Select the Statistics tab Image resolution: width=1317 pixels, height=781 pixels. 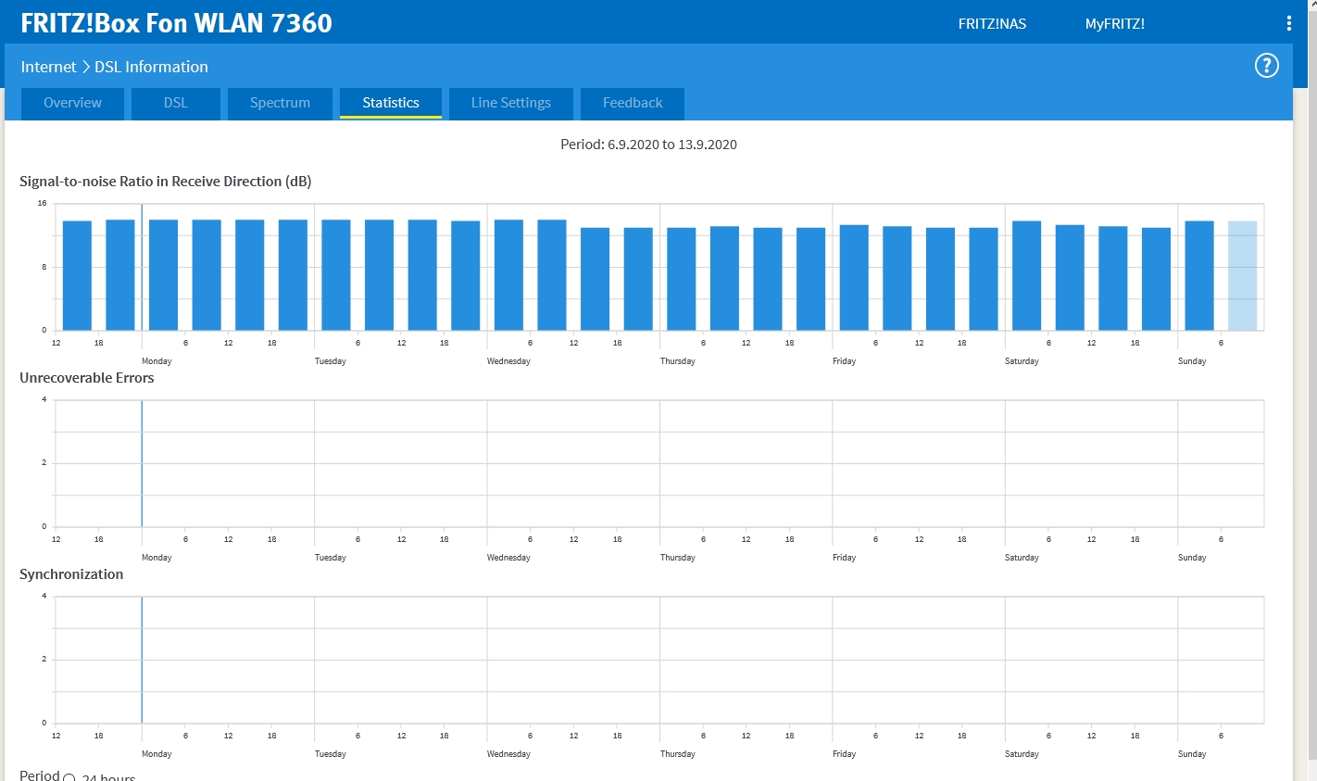coord(390,103)
